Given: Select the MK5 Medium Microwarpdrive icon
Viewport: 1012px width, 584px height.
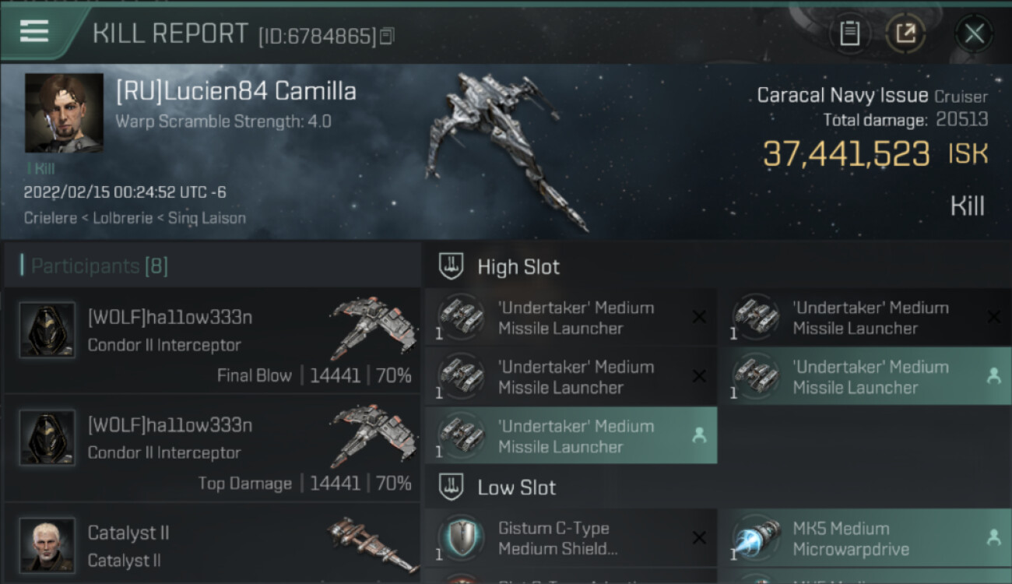Looking at the screenshot, I should [756, 538].
